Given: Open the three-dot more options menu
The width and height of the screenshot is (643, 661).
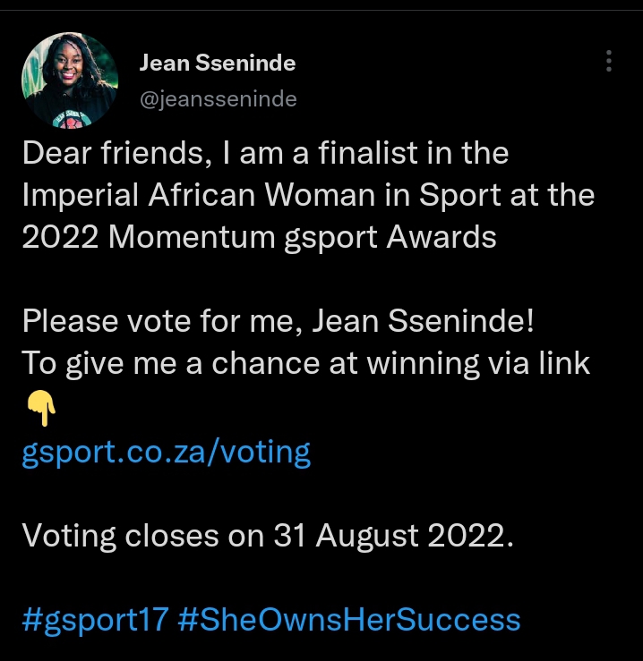Looking at the screenshot, I should (609, 61).
